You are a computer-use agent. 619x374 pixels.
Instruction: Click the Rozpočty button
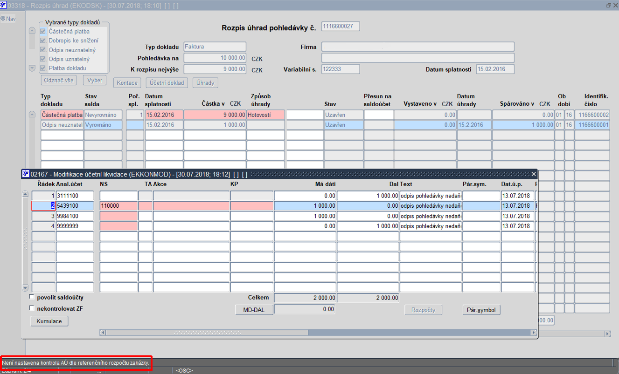[x=423, y=310]
